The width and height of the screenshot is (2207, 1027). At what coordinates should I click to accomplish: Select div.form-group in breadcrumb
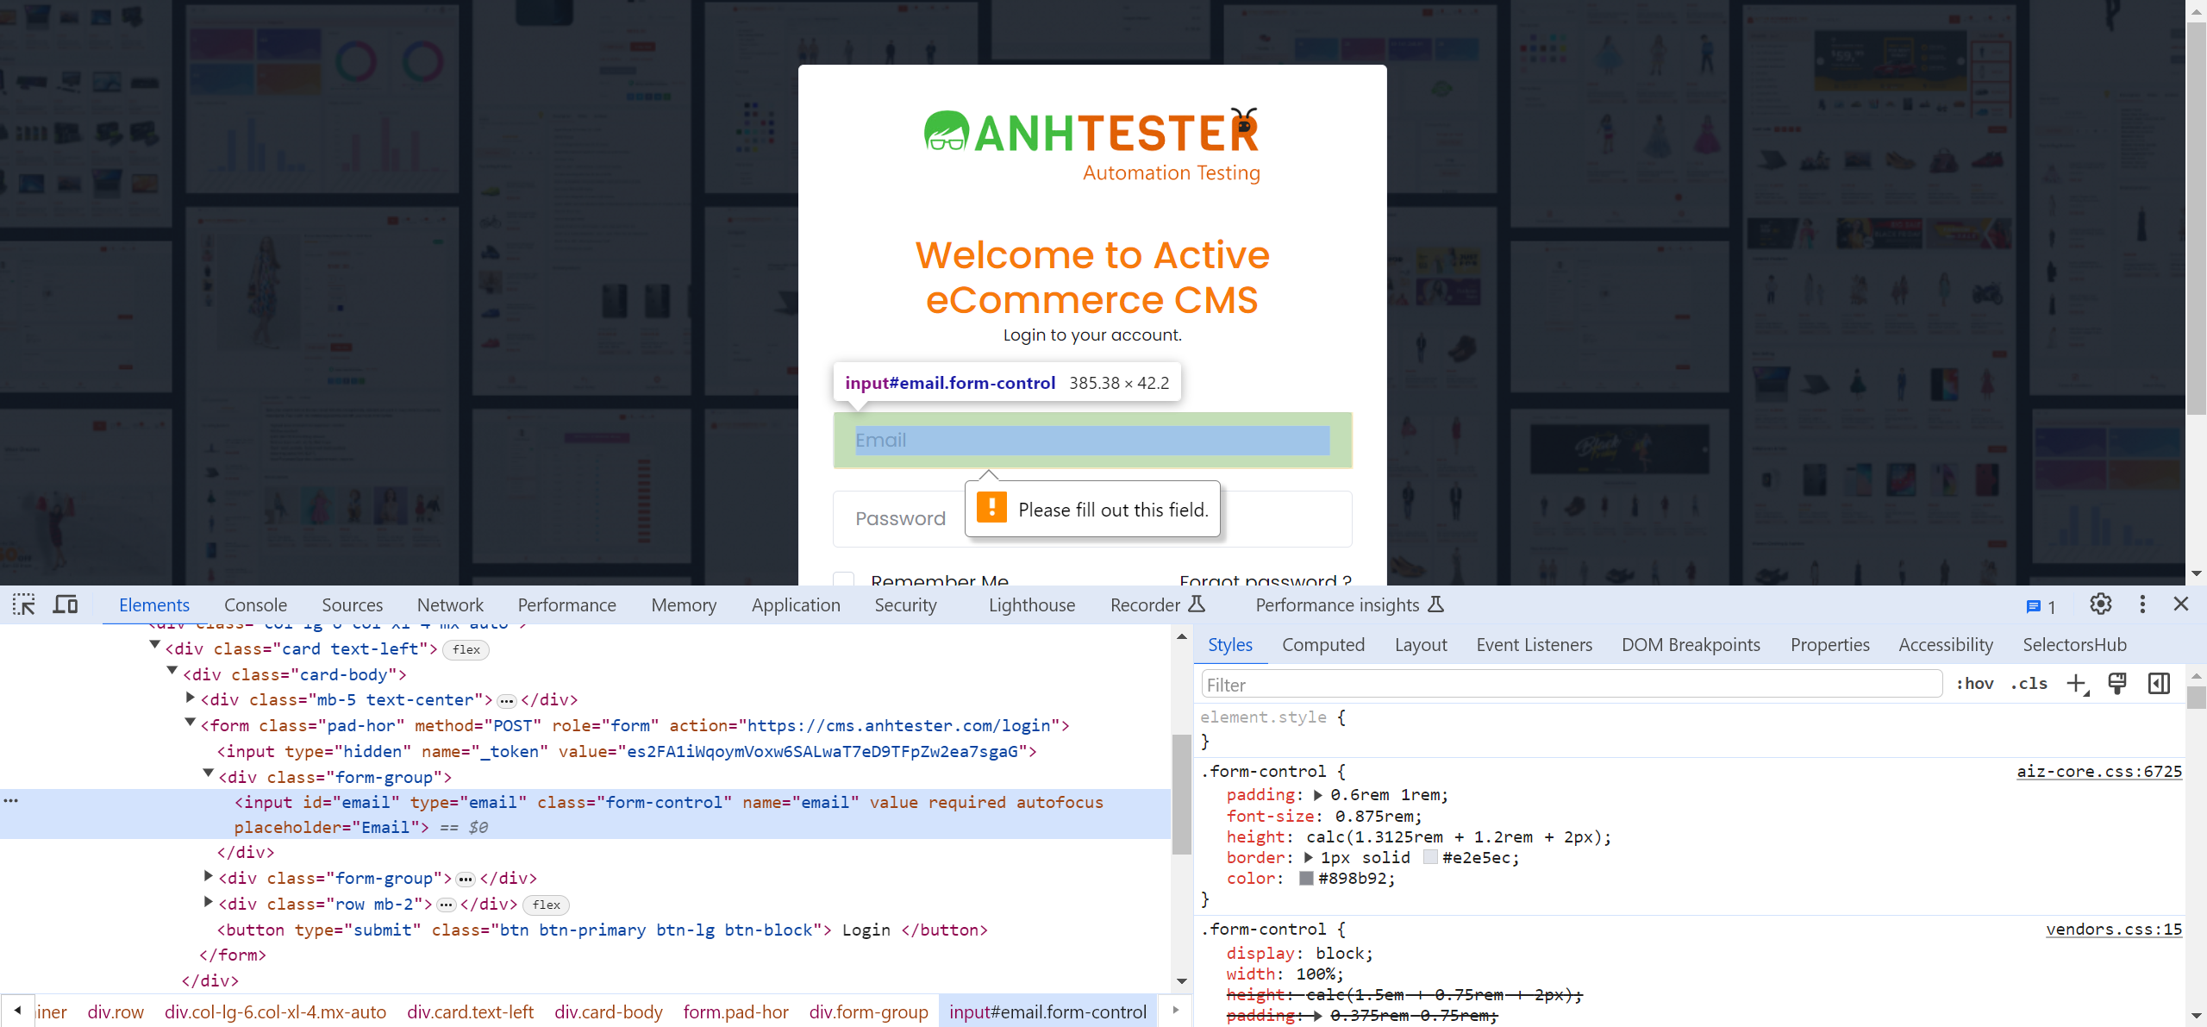[x=868, y=1011]
